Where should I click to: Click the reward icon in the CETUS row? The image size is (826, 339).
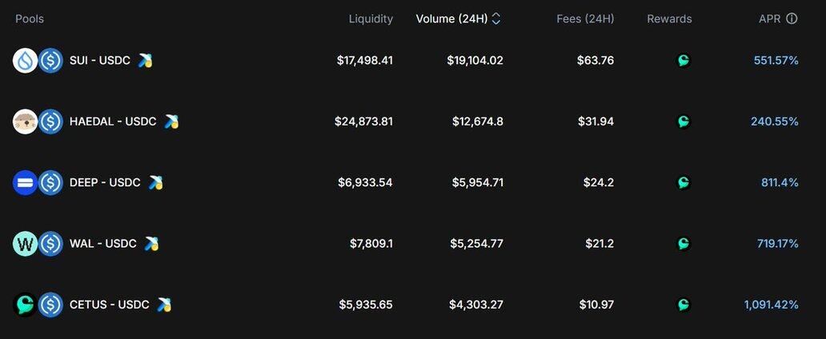point(684,305)
